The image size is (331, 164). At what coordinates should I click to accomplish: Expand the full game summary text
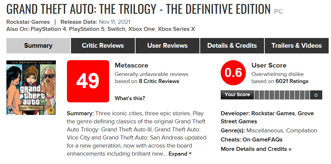click(178, 154)
